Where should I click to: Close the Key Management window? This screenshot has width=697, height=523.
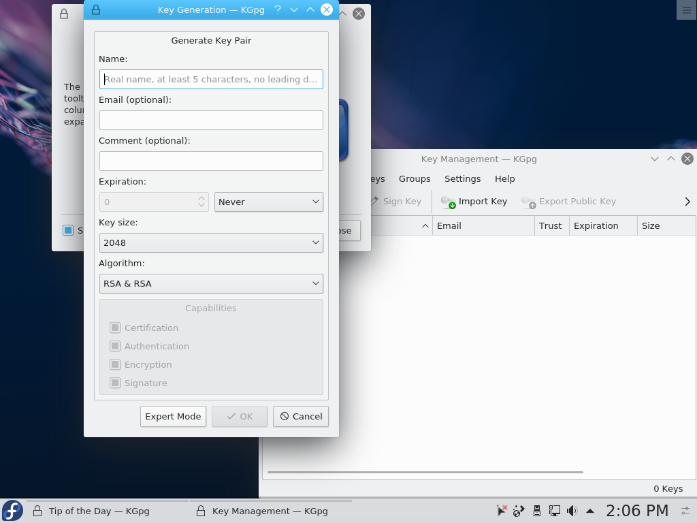coord(687,159)
